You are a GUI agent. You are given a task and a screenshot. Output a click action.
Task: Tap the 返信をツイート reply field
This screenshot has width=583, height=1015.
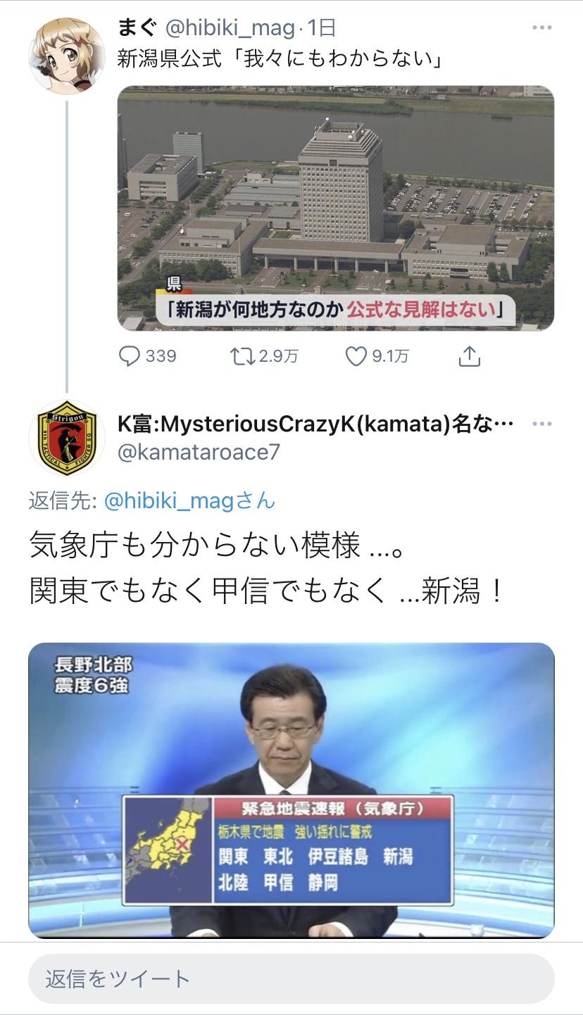click(x=291, y=978)
